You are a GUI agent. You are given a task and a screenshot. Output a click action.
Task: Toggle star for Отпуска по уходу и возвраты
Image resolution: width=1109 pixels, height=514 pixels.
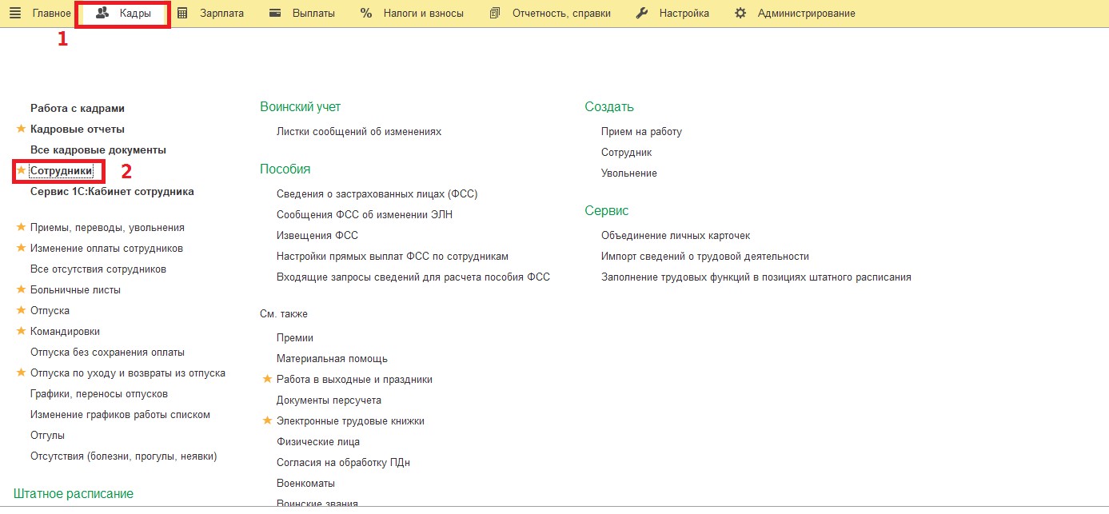click(x=21, y=373)
